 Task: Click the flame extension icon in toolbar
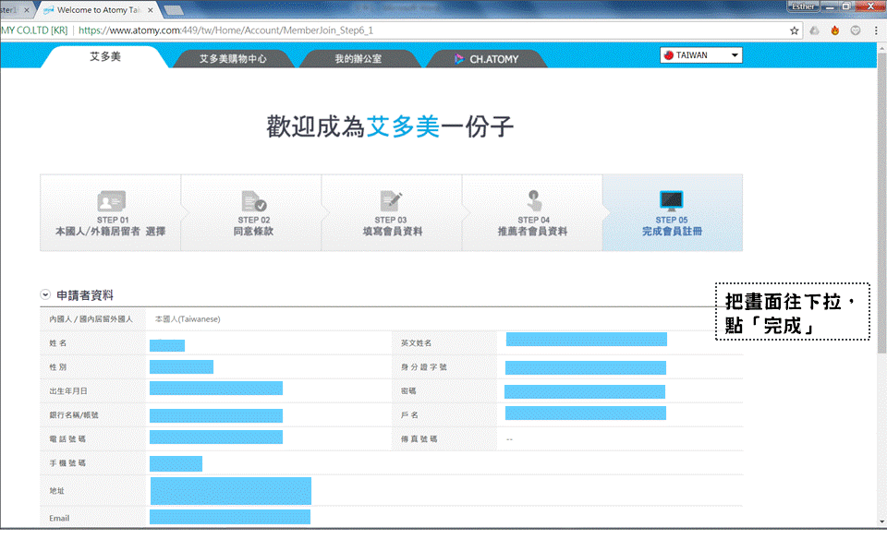click(x=835, y=30)
